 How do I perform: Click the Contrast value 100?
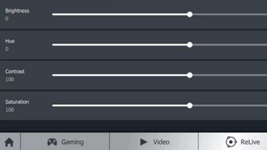pos(9,79)
